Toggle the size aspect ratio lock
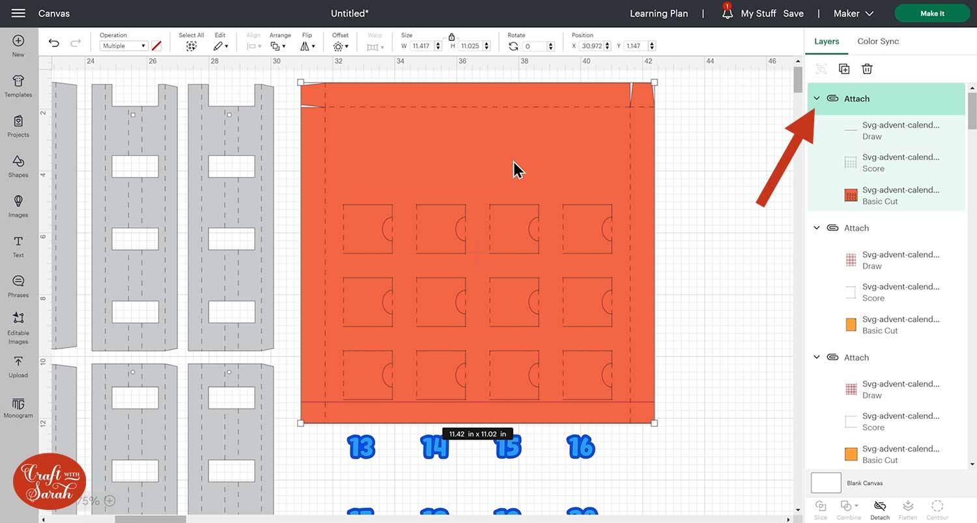977x523 pixels. (451, 37)
